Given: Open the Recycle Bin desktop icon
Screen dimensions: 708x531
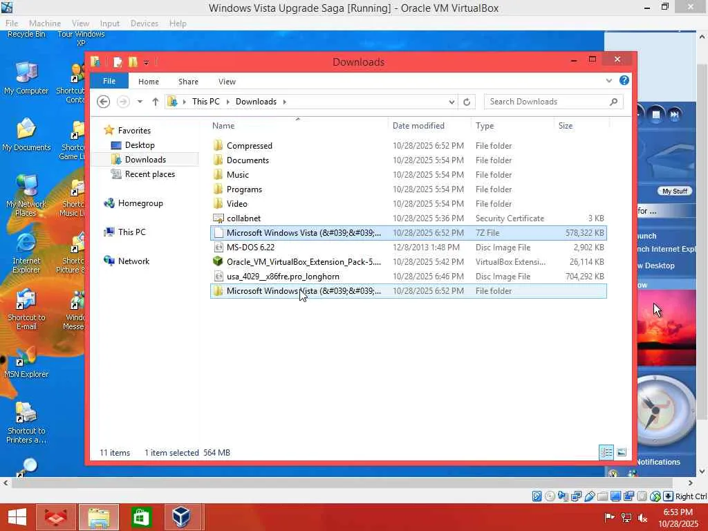Looking at the screenshot, I should pyautogui.click(x=26, y=35).
